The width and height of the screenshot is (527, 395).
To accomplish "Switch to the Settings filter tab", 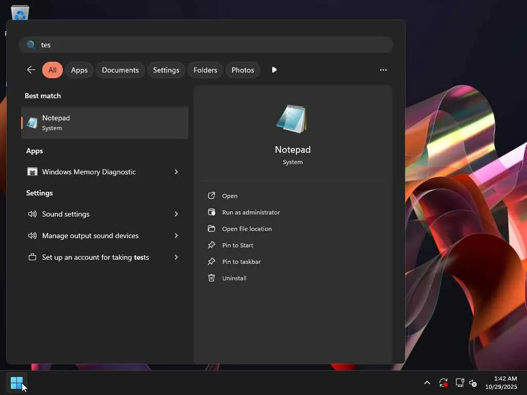I will [x=166, y=70].
